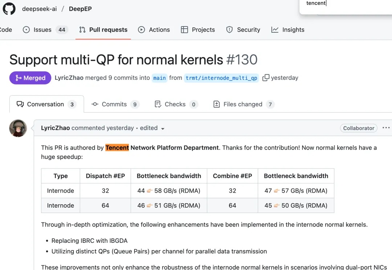Click the Conversation speech-bubble icon
Image resolution: width=392 pixels, height=270 pixels.
(x=20, y=104)
